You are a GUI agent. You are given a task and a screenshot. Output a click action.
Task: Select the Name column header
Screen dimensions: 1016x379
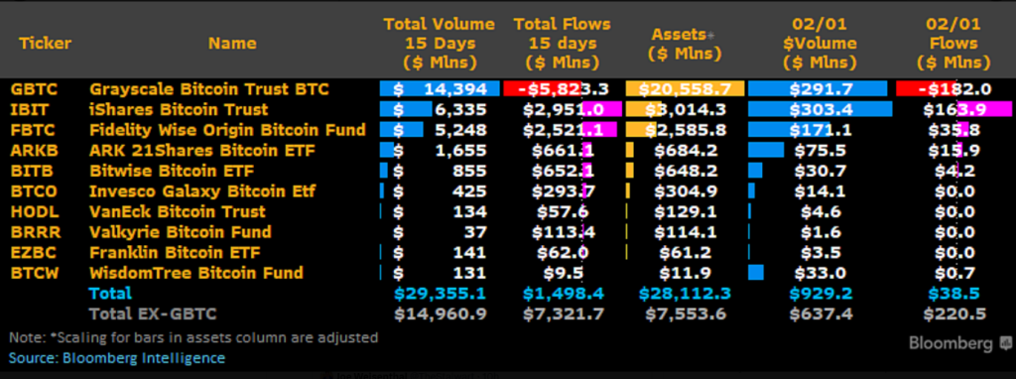pyautogui.click(x=232, y=44)
